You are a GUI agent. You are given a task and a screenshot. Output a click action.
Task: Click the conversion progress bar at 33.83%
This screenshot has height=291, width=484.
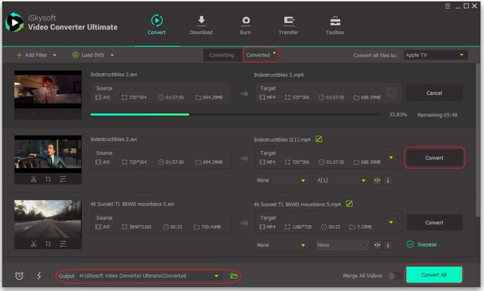click(x=236, y=114)
